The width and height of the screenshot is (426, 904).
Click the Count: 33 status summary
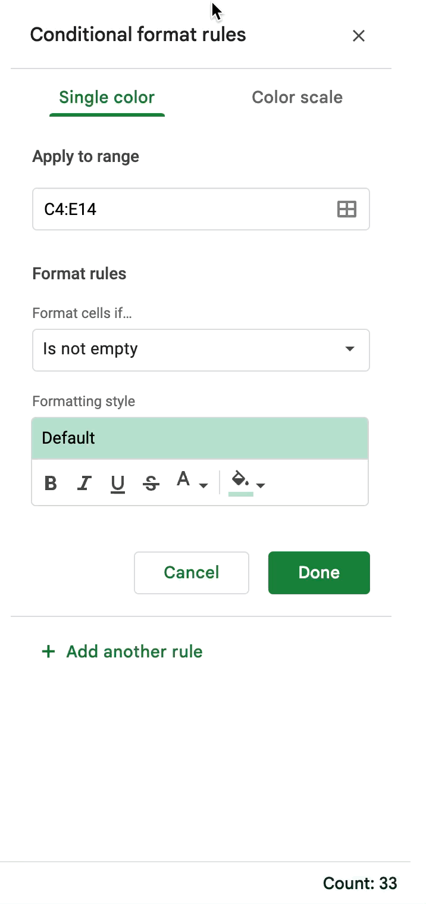point(359,883)
